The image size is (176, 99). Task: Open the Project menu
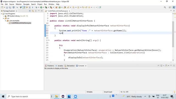tap(40, 4)
